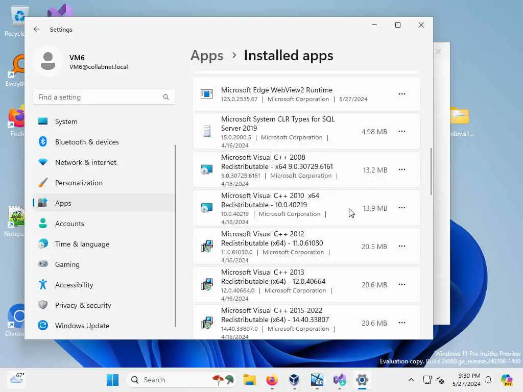Click the Find a setting search box
The image size is (523, 392).
click(x=104, y=97)
